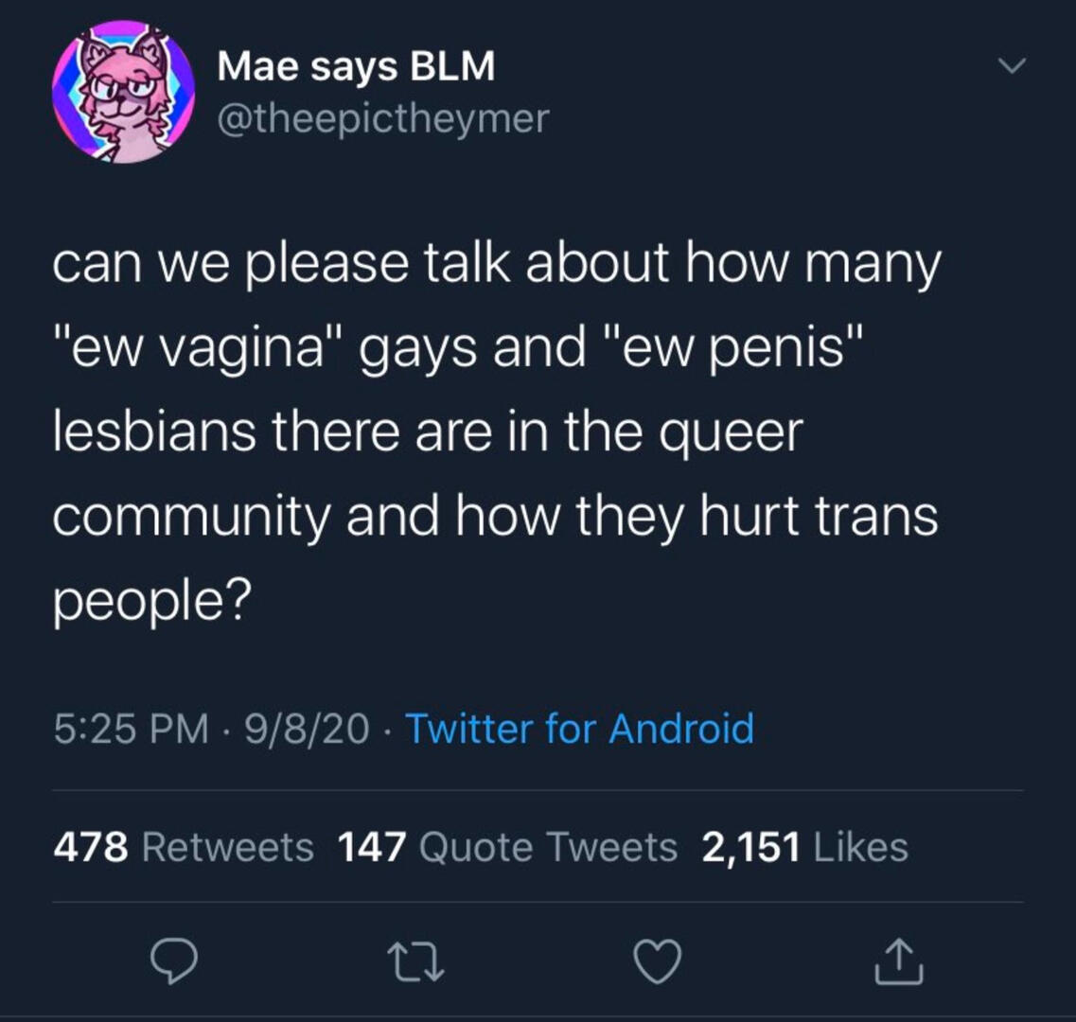The image size is (1076, 1022).
Task: View the 147 Quote Tweets list
Action: point(508,847)
